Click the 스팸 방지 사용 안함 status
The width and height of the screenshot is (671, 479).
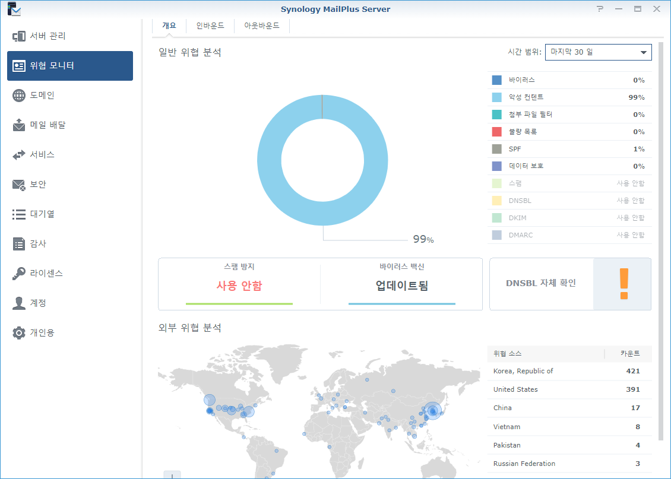tap(239, 286)
